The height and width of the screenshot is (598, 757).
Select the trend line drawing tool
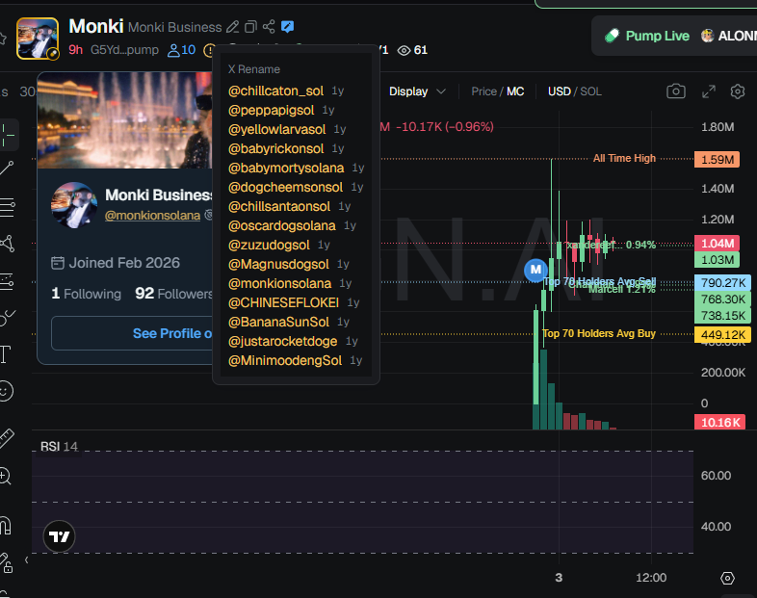[x=7, y=168]
